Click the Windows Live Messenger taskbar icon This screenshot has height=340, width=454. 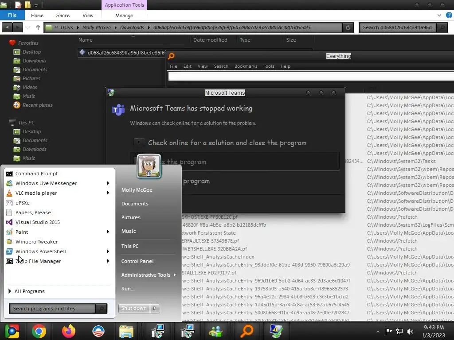216,331
